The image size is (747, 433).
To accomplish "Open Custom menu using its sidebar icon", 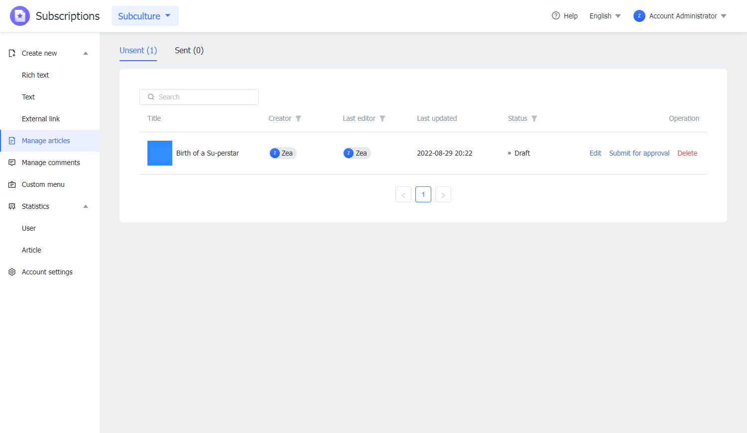I will click(x=11, y=184).
